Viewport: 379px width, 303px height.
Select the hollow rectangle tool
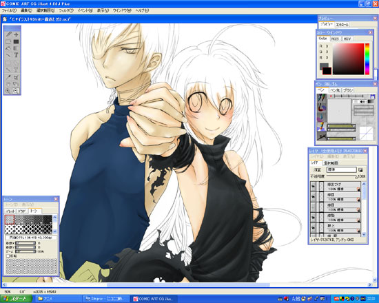point(8,41)
